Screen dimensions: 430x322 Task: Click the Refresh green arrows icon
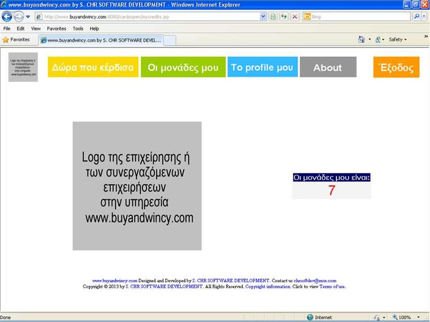click(284, 17)
